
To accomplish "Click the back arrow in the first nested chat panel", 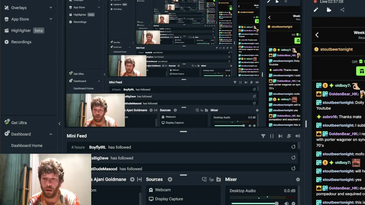I will click(x=269, y=17).
